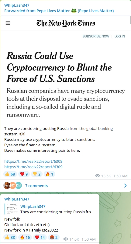
Task: Open the realx22report/6308 link
Action: point(33,161)
